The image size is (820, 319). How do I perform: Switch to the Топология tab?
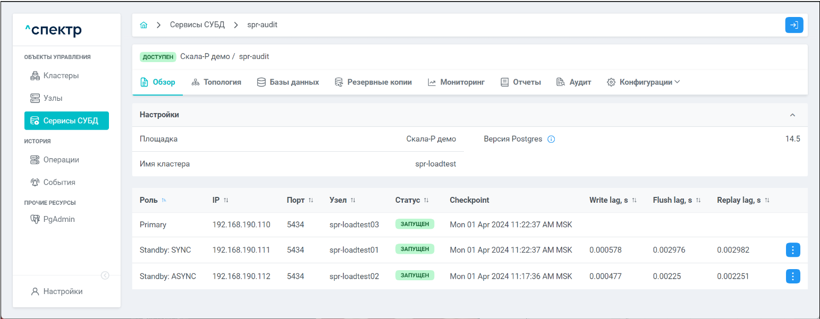coord(216,82)
